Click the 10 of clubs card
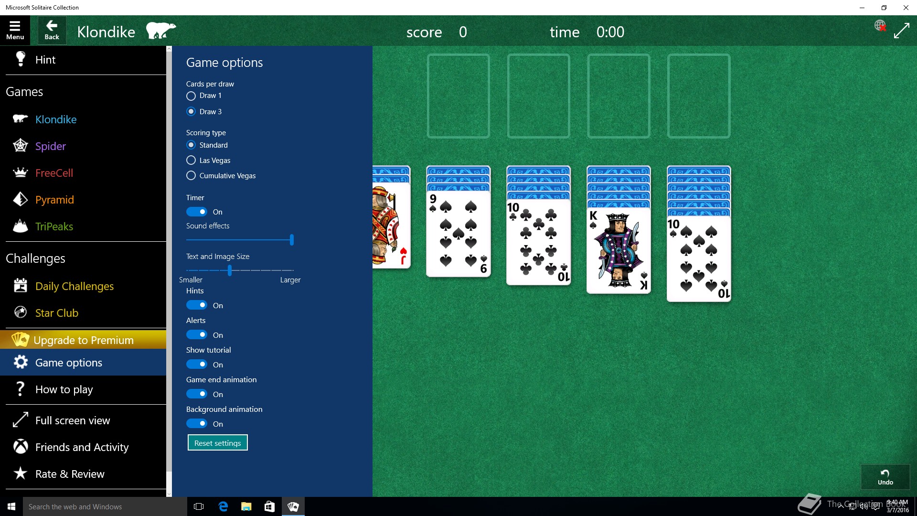Viewport: 917px width, 516px height. (539, 242)
